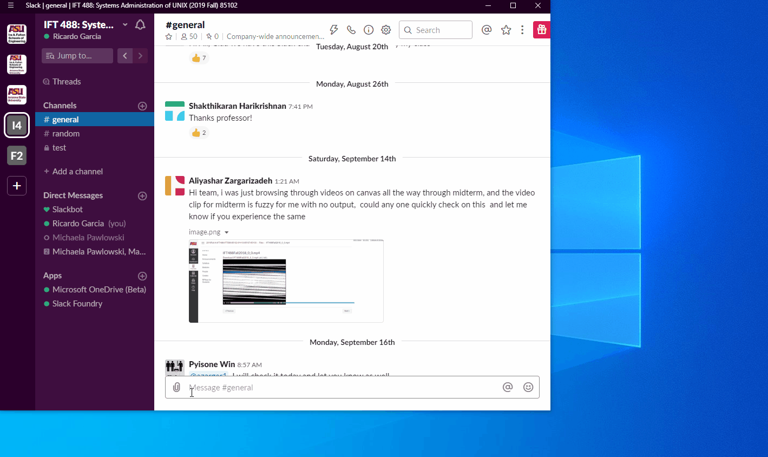Viewport: 768px width, 457px height.
Task: Toggle the thumbs up reaction with 2
Action: click(x=199, y=133)
